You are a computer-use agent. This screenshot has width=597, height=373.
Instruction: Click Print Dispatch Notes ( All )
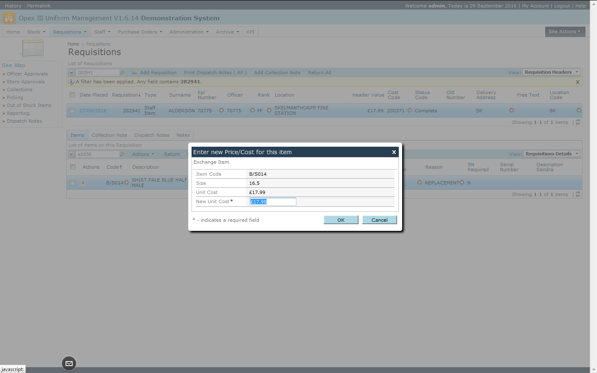pos(215,73)
